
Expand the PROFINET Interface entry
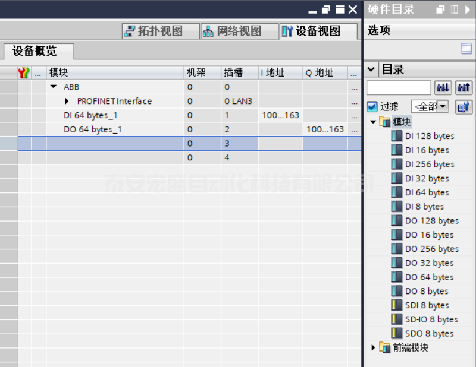(x=65, y=101)
